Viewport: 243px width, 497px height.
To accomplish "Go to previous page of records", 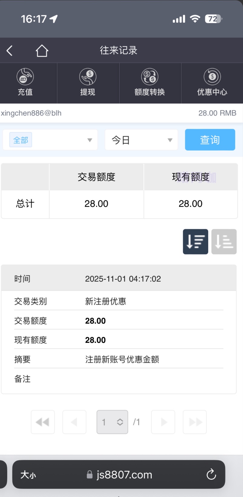I will coord(74,422).
